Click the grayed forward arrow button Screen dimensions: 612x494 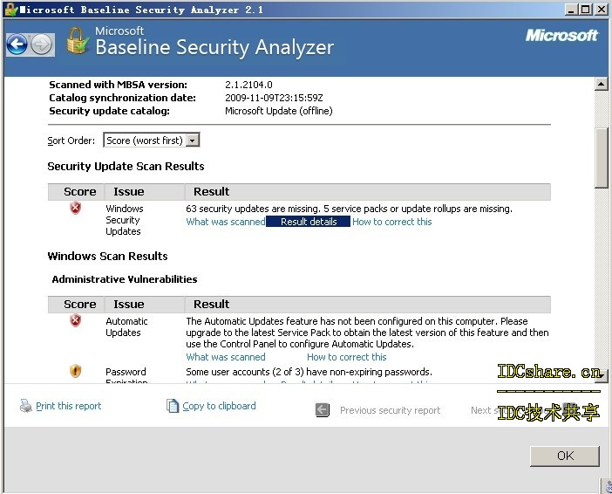[41, 45]
